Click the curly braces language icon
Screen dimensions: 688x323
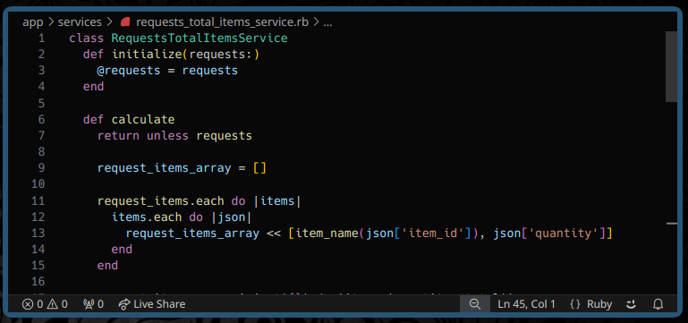point(574,304)
